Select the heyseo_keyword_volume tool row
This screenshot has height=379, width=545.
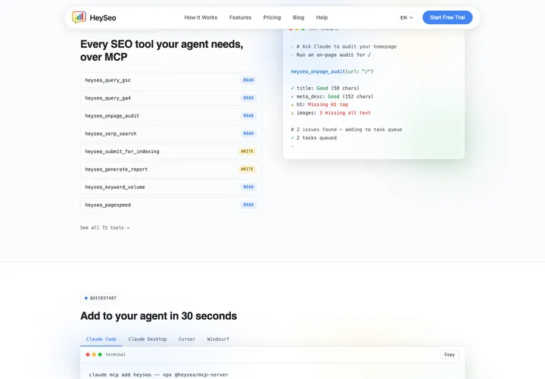tap(170, 187)
